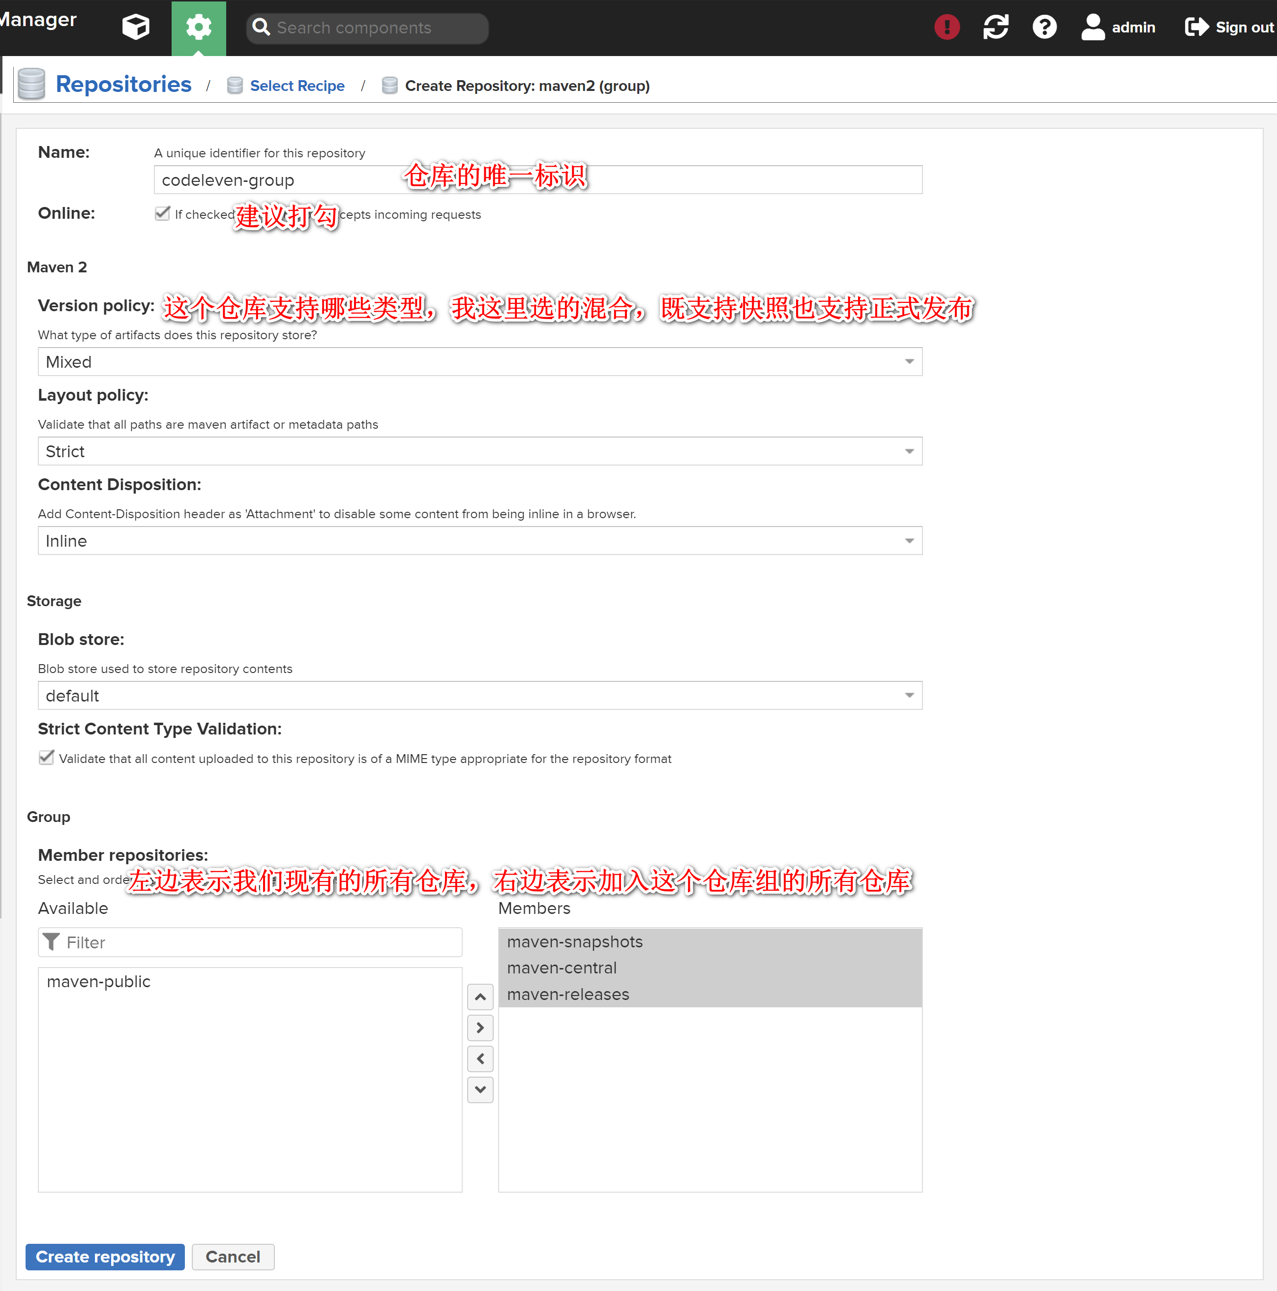Click the administration gear icon
Screen dimensions: 1277x1291
pyautogui.click(x=199, y=28)
